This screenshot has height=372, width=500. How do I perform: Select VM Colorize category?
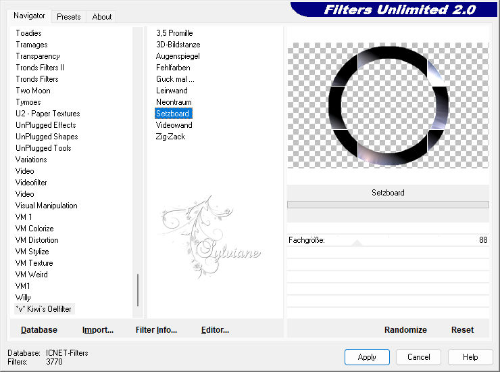34,229
